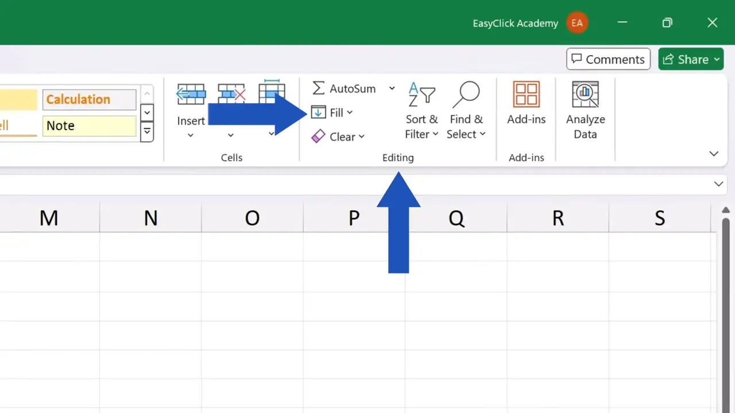
Task: Click the Clear eraser icon
Action: (319, 137)
